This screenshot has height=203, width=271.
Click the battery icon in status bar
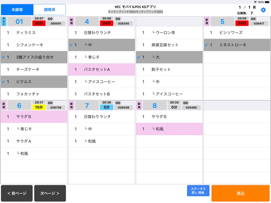click(267, 2)
